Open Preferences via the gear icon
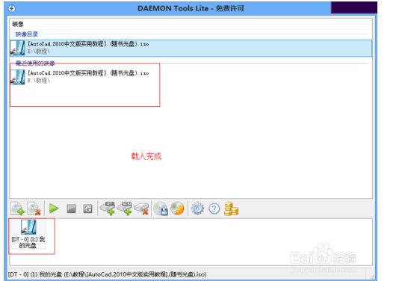Image resolution: width=405 pixels, height=281 pixels. point(197,209)
